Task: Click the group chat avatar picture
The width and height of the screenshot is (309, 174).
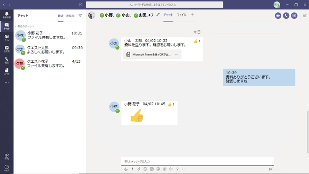Action: (92, 15)
